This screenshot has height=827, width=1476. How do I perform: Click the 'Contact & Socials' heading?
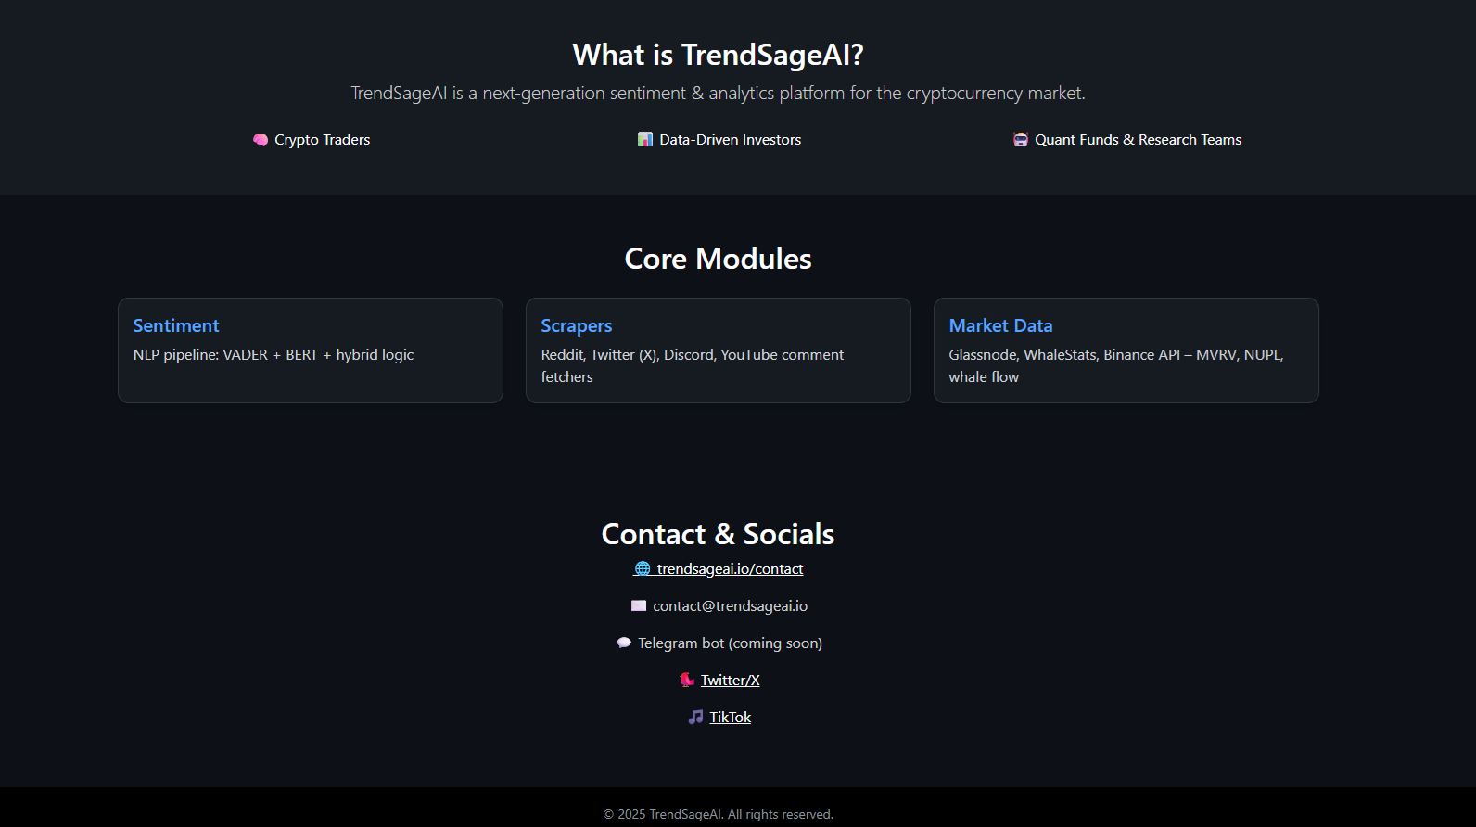(x=718, y=534)
